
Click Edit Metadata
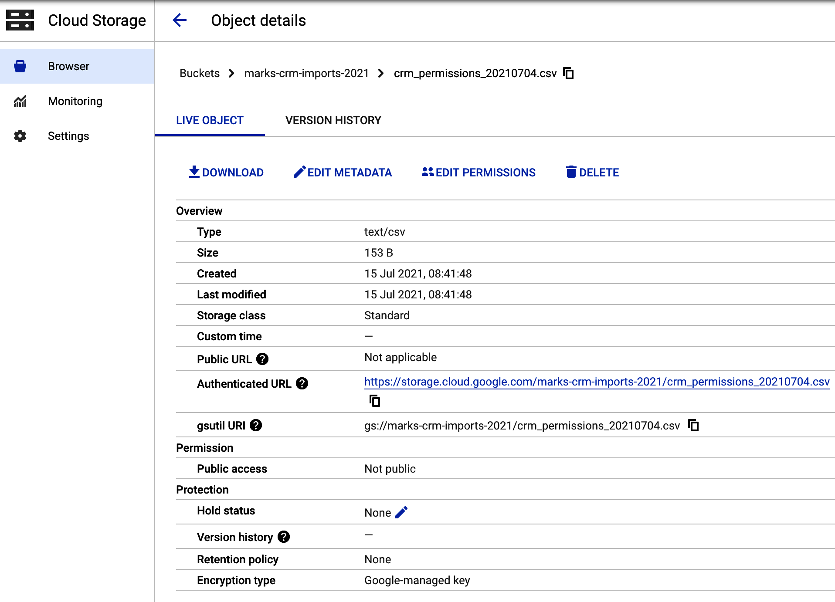pyautogui.click(x=343, y=172)
